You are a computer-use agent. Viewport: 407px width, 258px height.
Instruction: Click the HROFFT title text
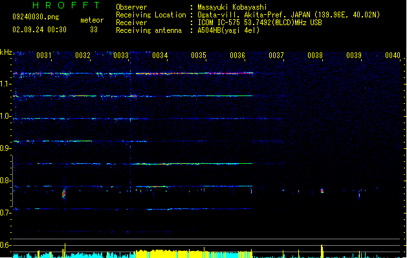(x=66, y=5)
